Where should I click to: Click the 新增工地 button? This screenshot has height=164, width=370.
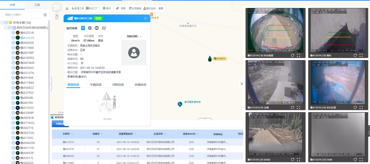pyautogui.click(x=77, y=9)
